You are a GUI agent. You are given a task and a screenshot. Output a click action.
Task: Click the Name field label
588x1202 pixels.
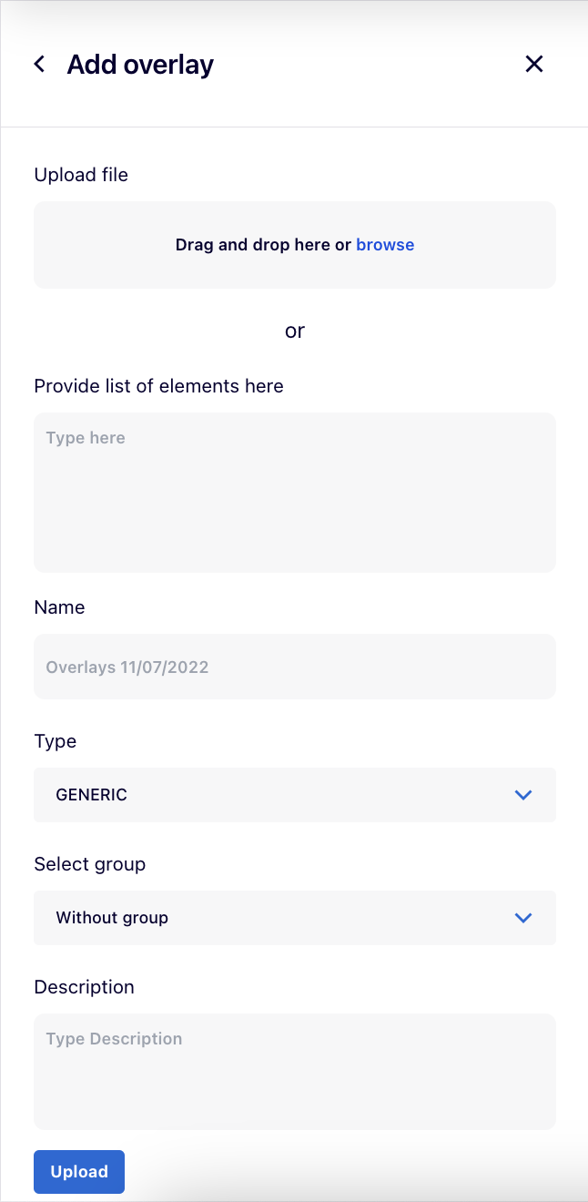[x=59, y=607]
